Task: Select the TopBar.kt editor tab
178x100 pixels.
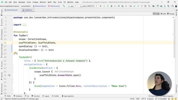Action: pos(28,10)
